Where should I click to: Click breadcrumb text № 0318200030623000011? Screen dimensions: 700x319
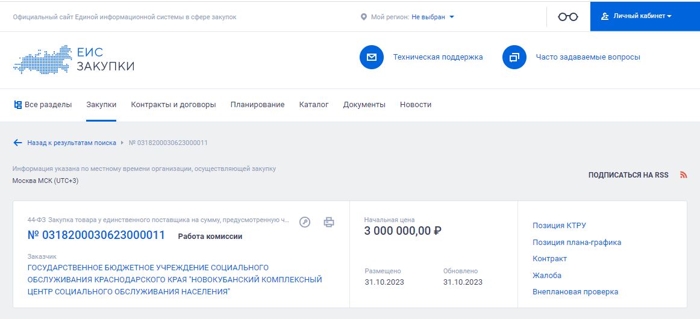point(168,143)
